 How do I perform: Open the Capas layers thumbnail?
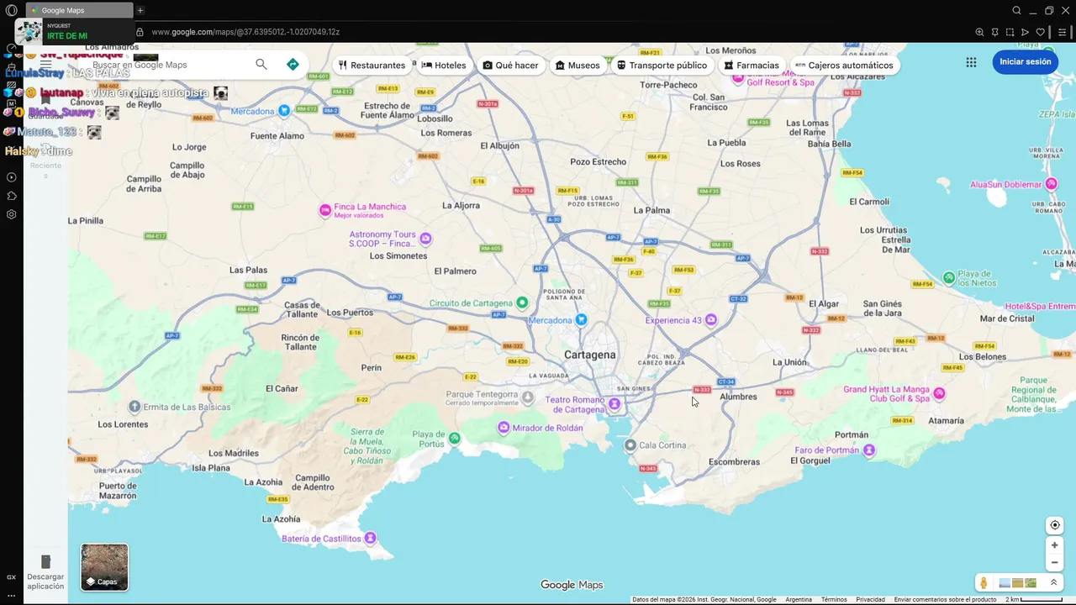pyautogui.click(x=104, y=567)
